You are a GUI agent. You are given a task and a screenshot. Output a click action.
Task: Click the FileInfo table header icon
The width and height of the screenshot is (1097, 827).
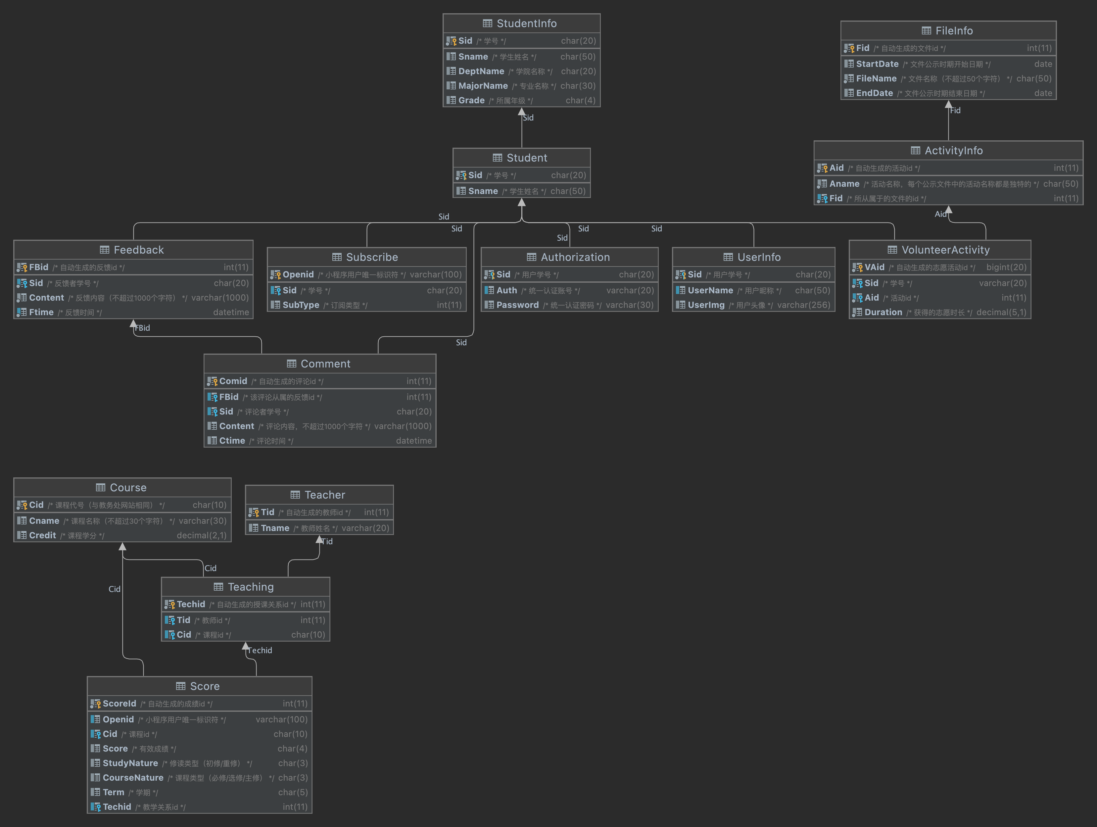coord(926,31)
